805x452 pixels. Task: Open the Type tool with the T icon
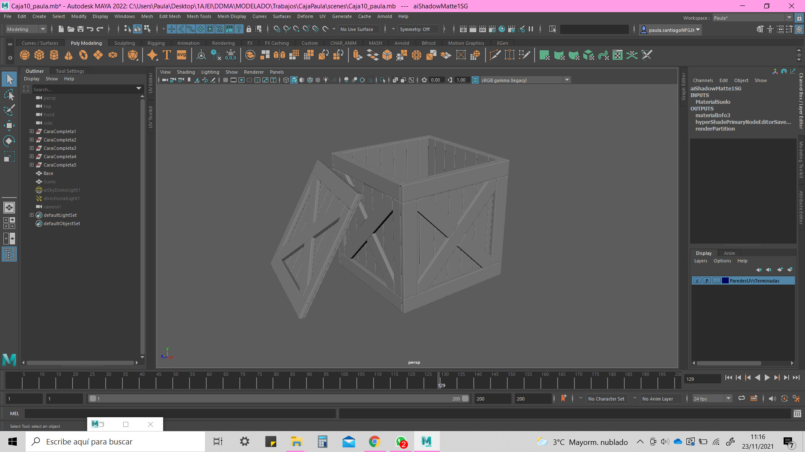point(166,55)
